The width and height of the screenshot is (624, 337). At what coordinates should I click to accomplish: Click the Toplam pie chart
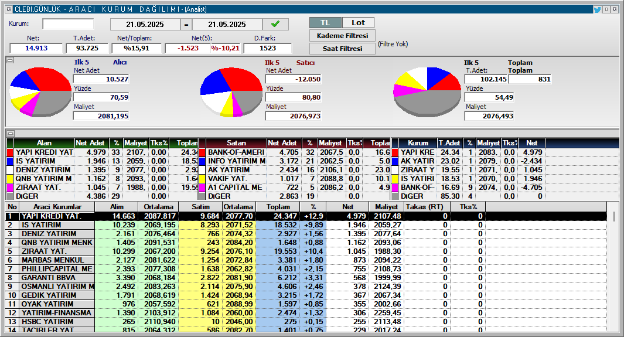pyautogui.click(x=427, y=92)
